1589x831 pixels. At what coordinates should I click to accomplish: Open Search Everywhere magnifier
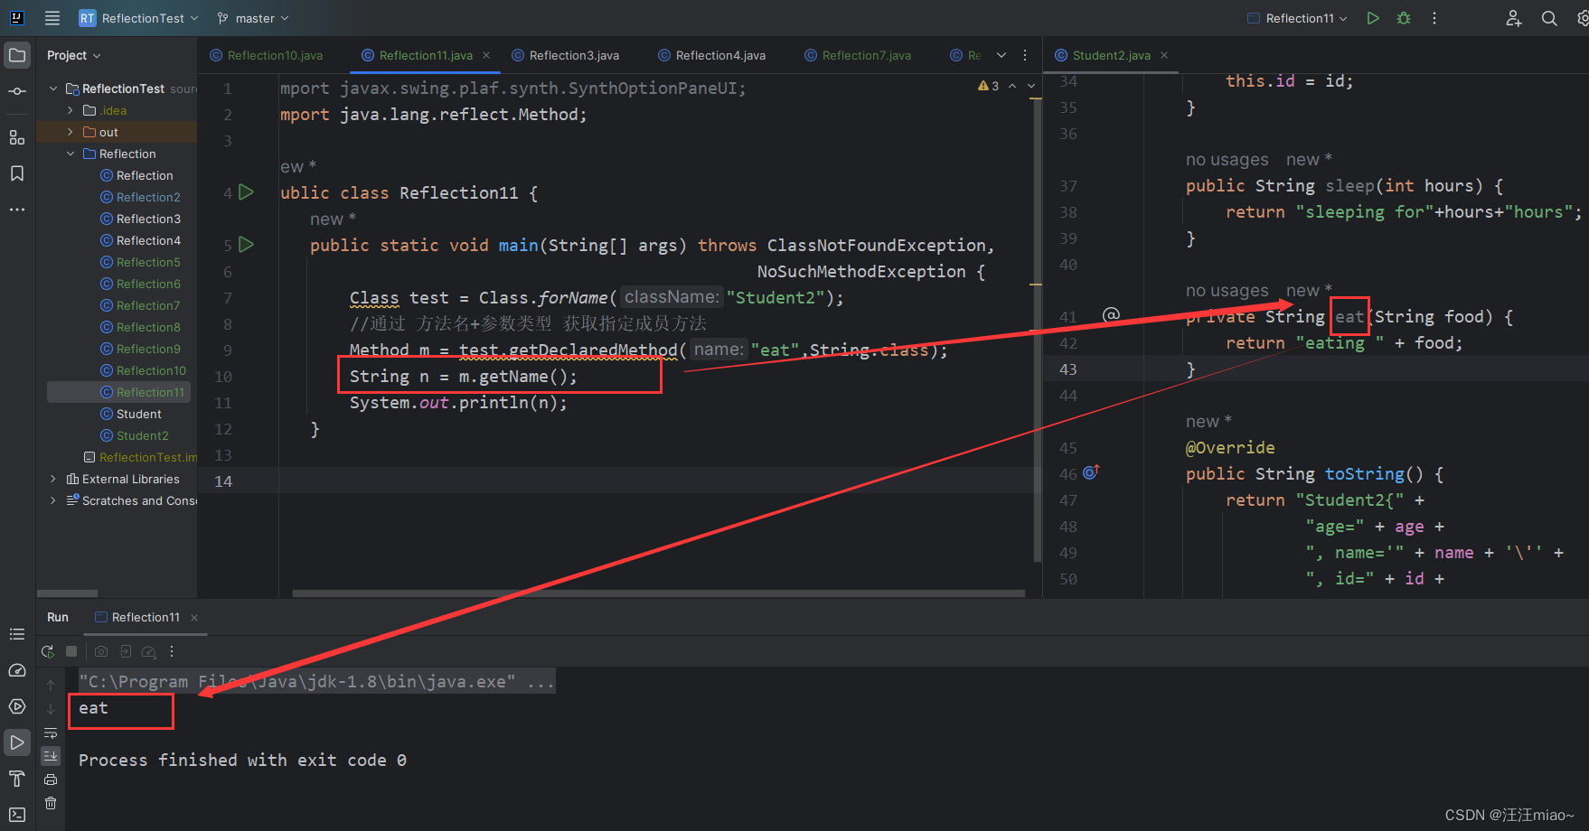point(1549,18)
